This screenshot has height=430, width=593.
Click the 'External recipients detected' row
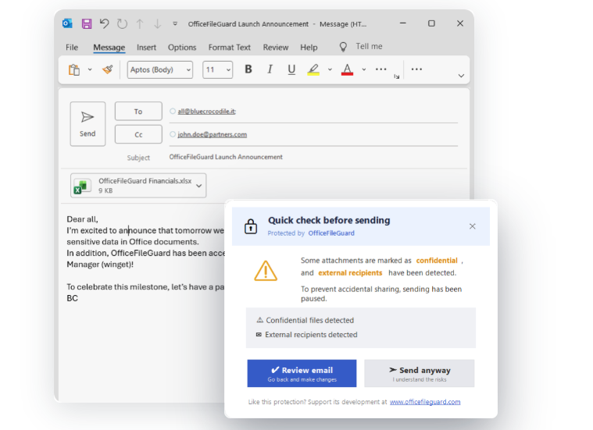coord(307,335)
